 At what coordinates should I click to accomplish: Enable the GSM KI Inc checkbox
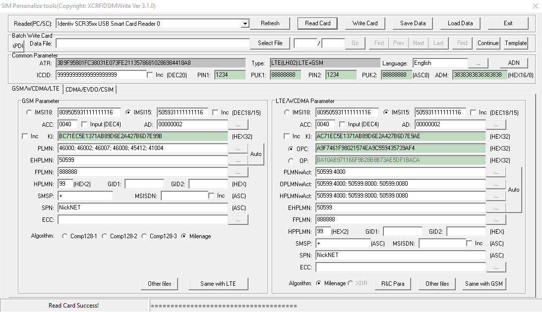[x=24, y=136]
